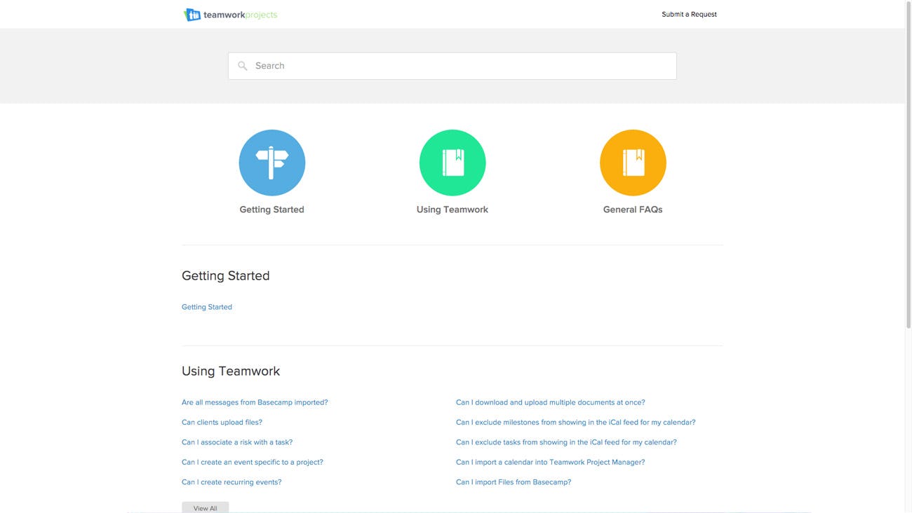Open 'Can I download and upload multiple documents at once?'
This screenshot has width=912, height=513.
click(551, 402)
